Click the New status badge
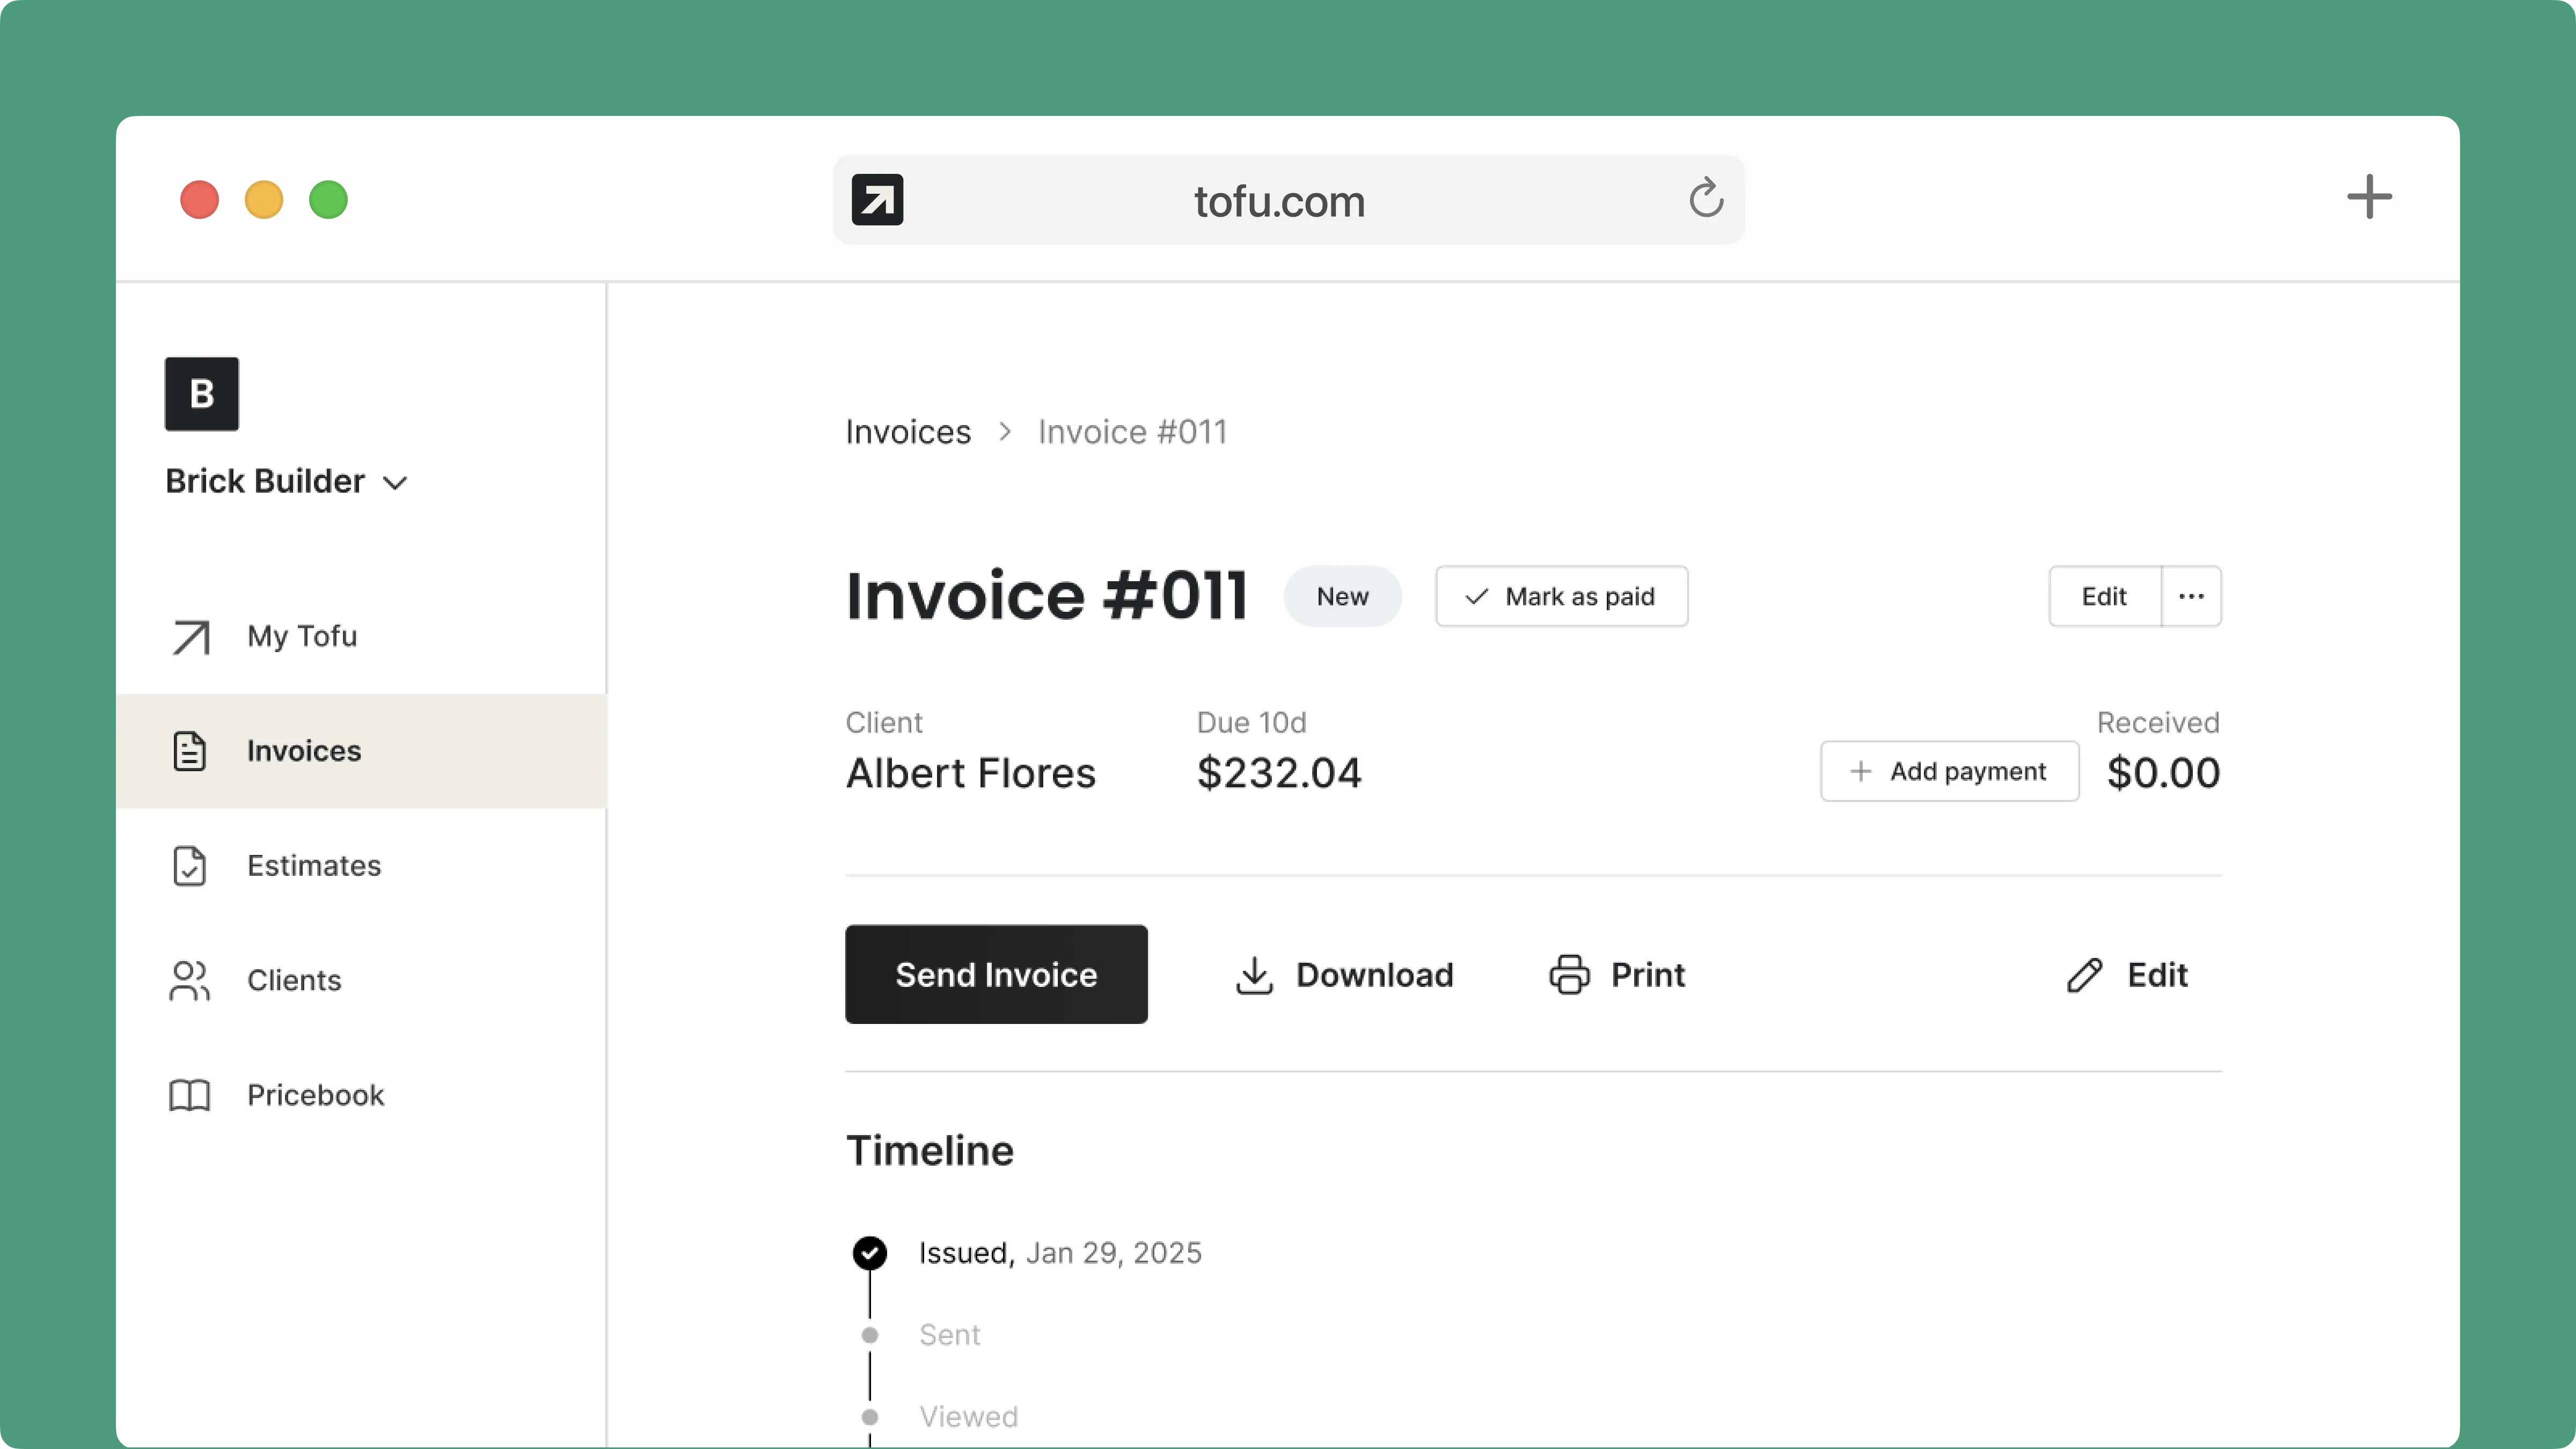 pyautogui.click(x=1342, y=596)
